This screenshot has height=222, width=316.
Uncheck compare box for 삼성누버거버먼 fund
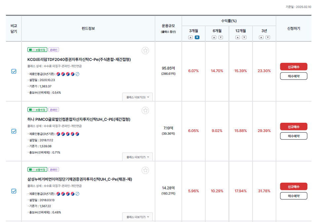14,191
